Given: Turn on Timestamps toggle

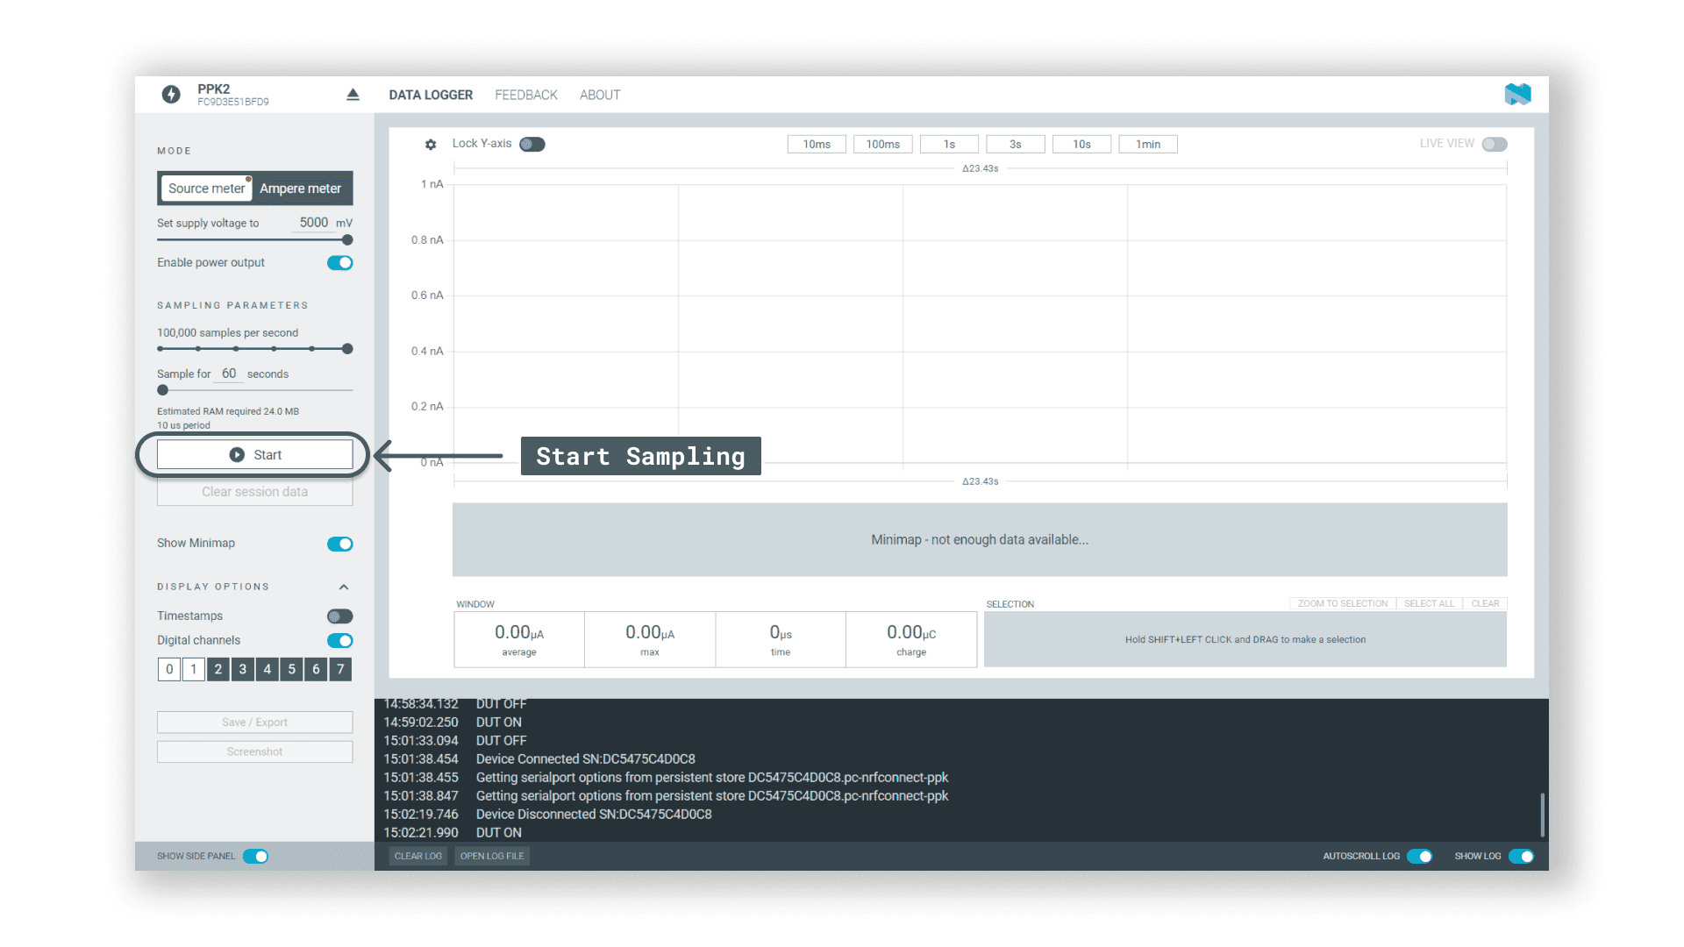Looking at the screenshot, I should (x=339, y=616).
